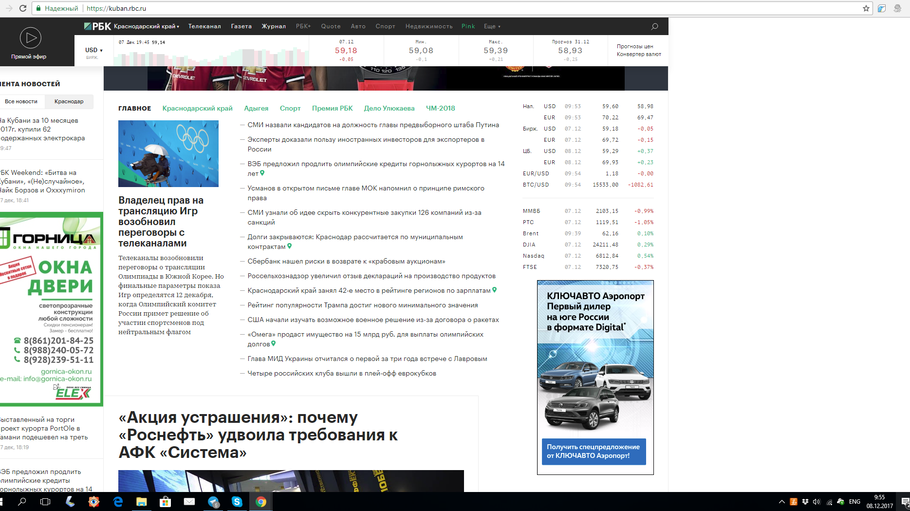Open Dropbox in the system tray
Screen dimensions: 910x511
[805, 502]
